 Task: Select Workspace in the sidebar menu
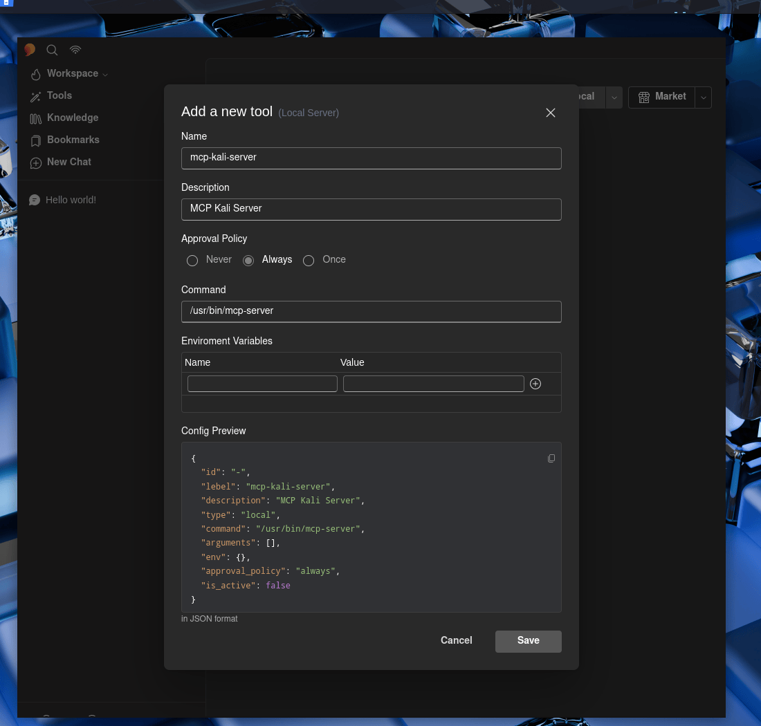click(x=73, y=74)
